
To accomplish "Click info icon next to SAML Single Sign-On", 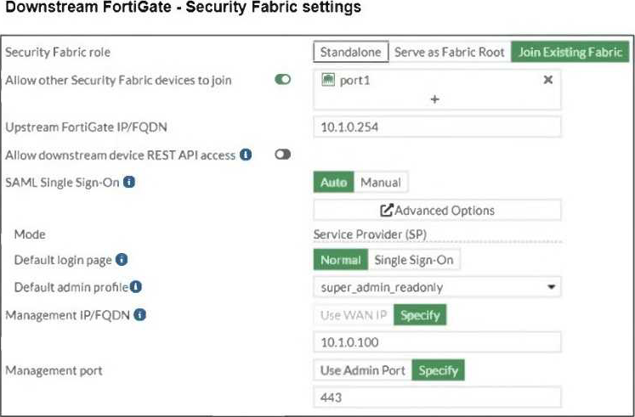I will click(131, 182).
